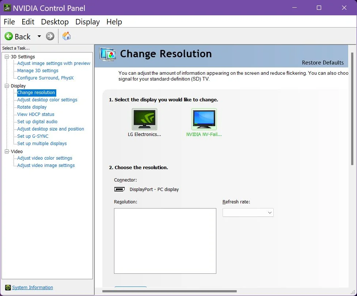Go to the Home page icon
357x296 pixels.
point(67,36)
